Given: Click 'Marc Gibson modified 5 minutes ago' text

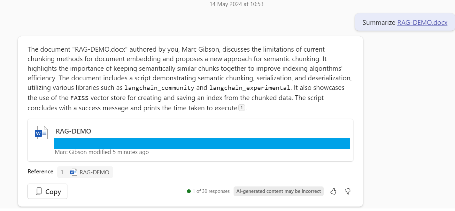Looking at the screenshot, I should click(102, 152).
